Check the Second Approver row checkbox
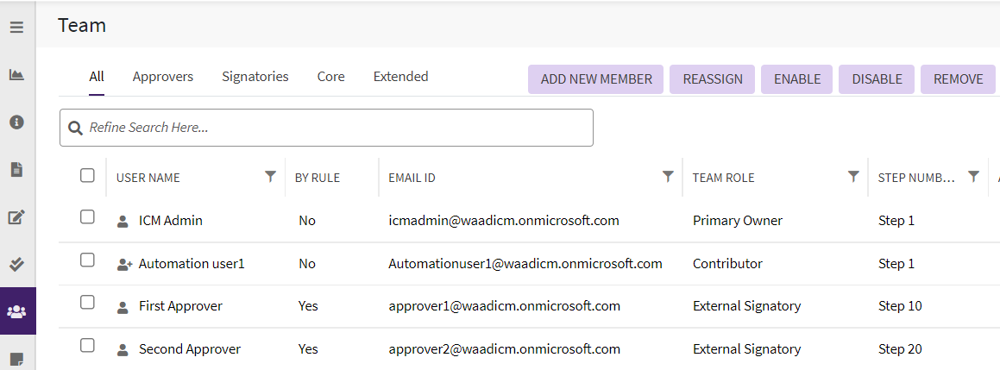The width and height of the screenshot is (1000, 370). (x=87, y=346)
